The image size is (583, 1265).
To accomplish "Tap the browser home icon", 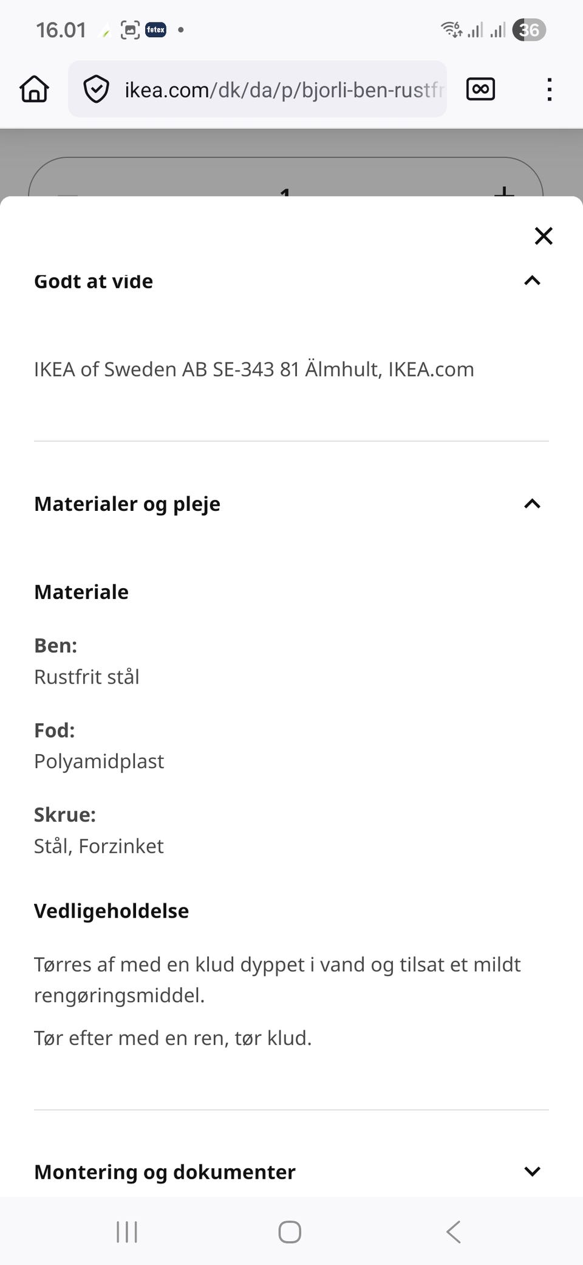I will click(x=35, y=89).
